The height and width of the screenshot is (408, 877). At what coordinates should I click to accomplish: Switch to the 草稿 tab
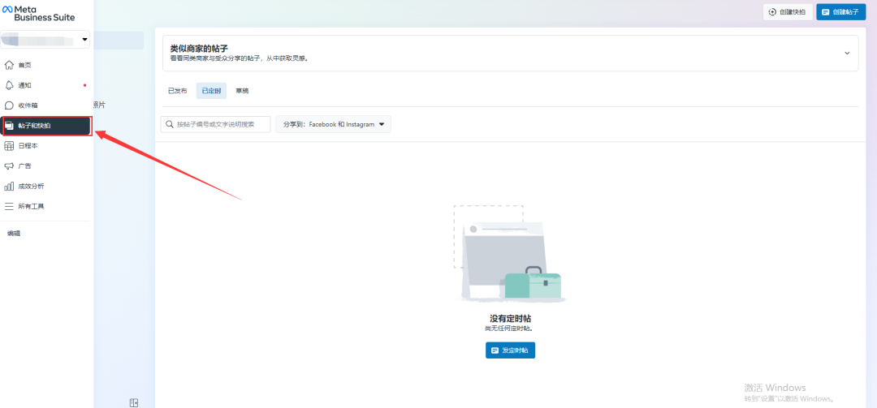(x=242, y=91)
